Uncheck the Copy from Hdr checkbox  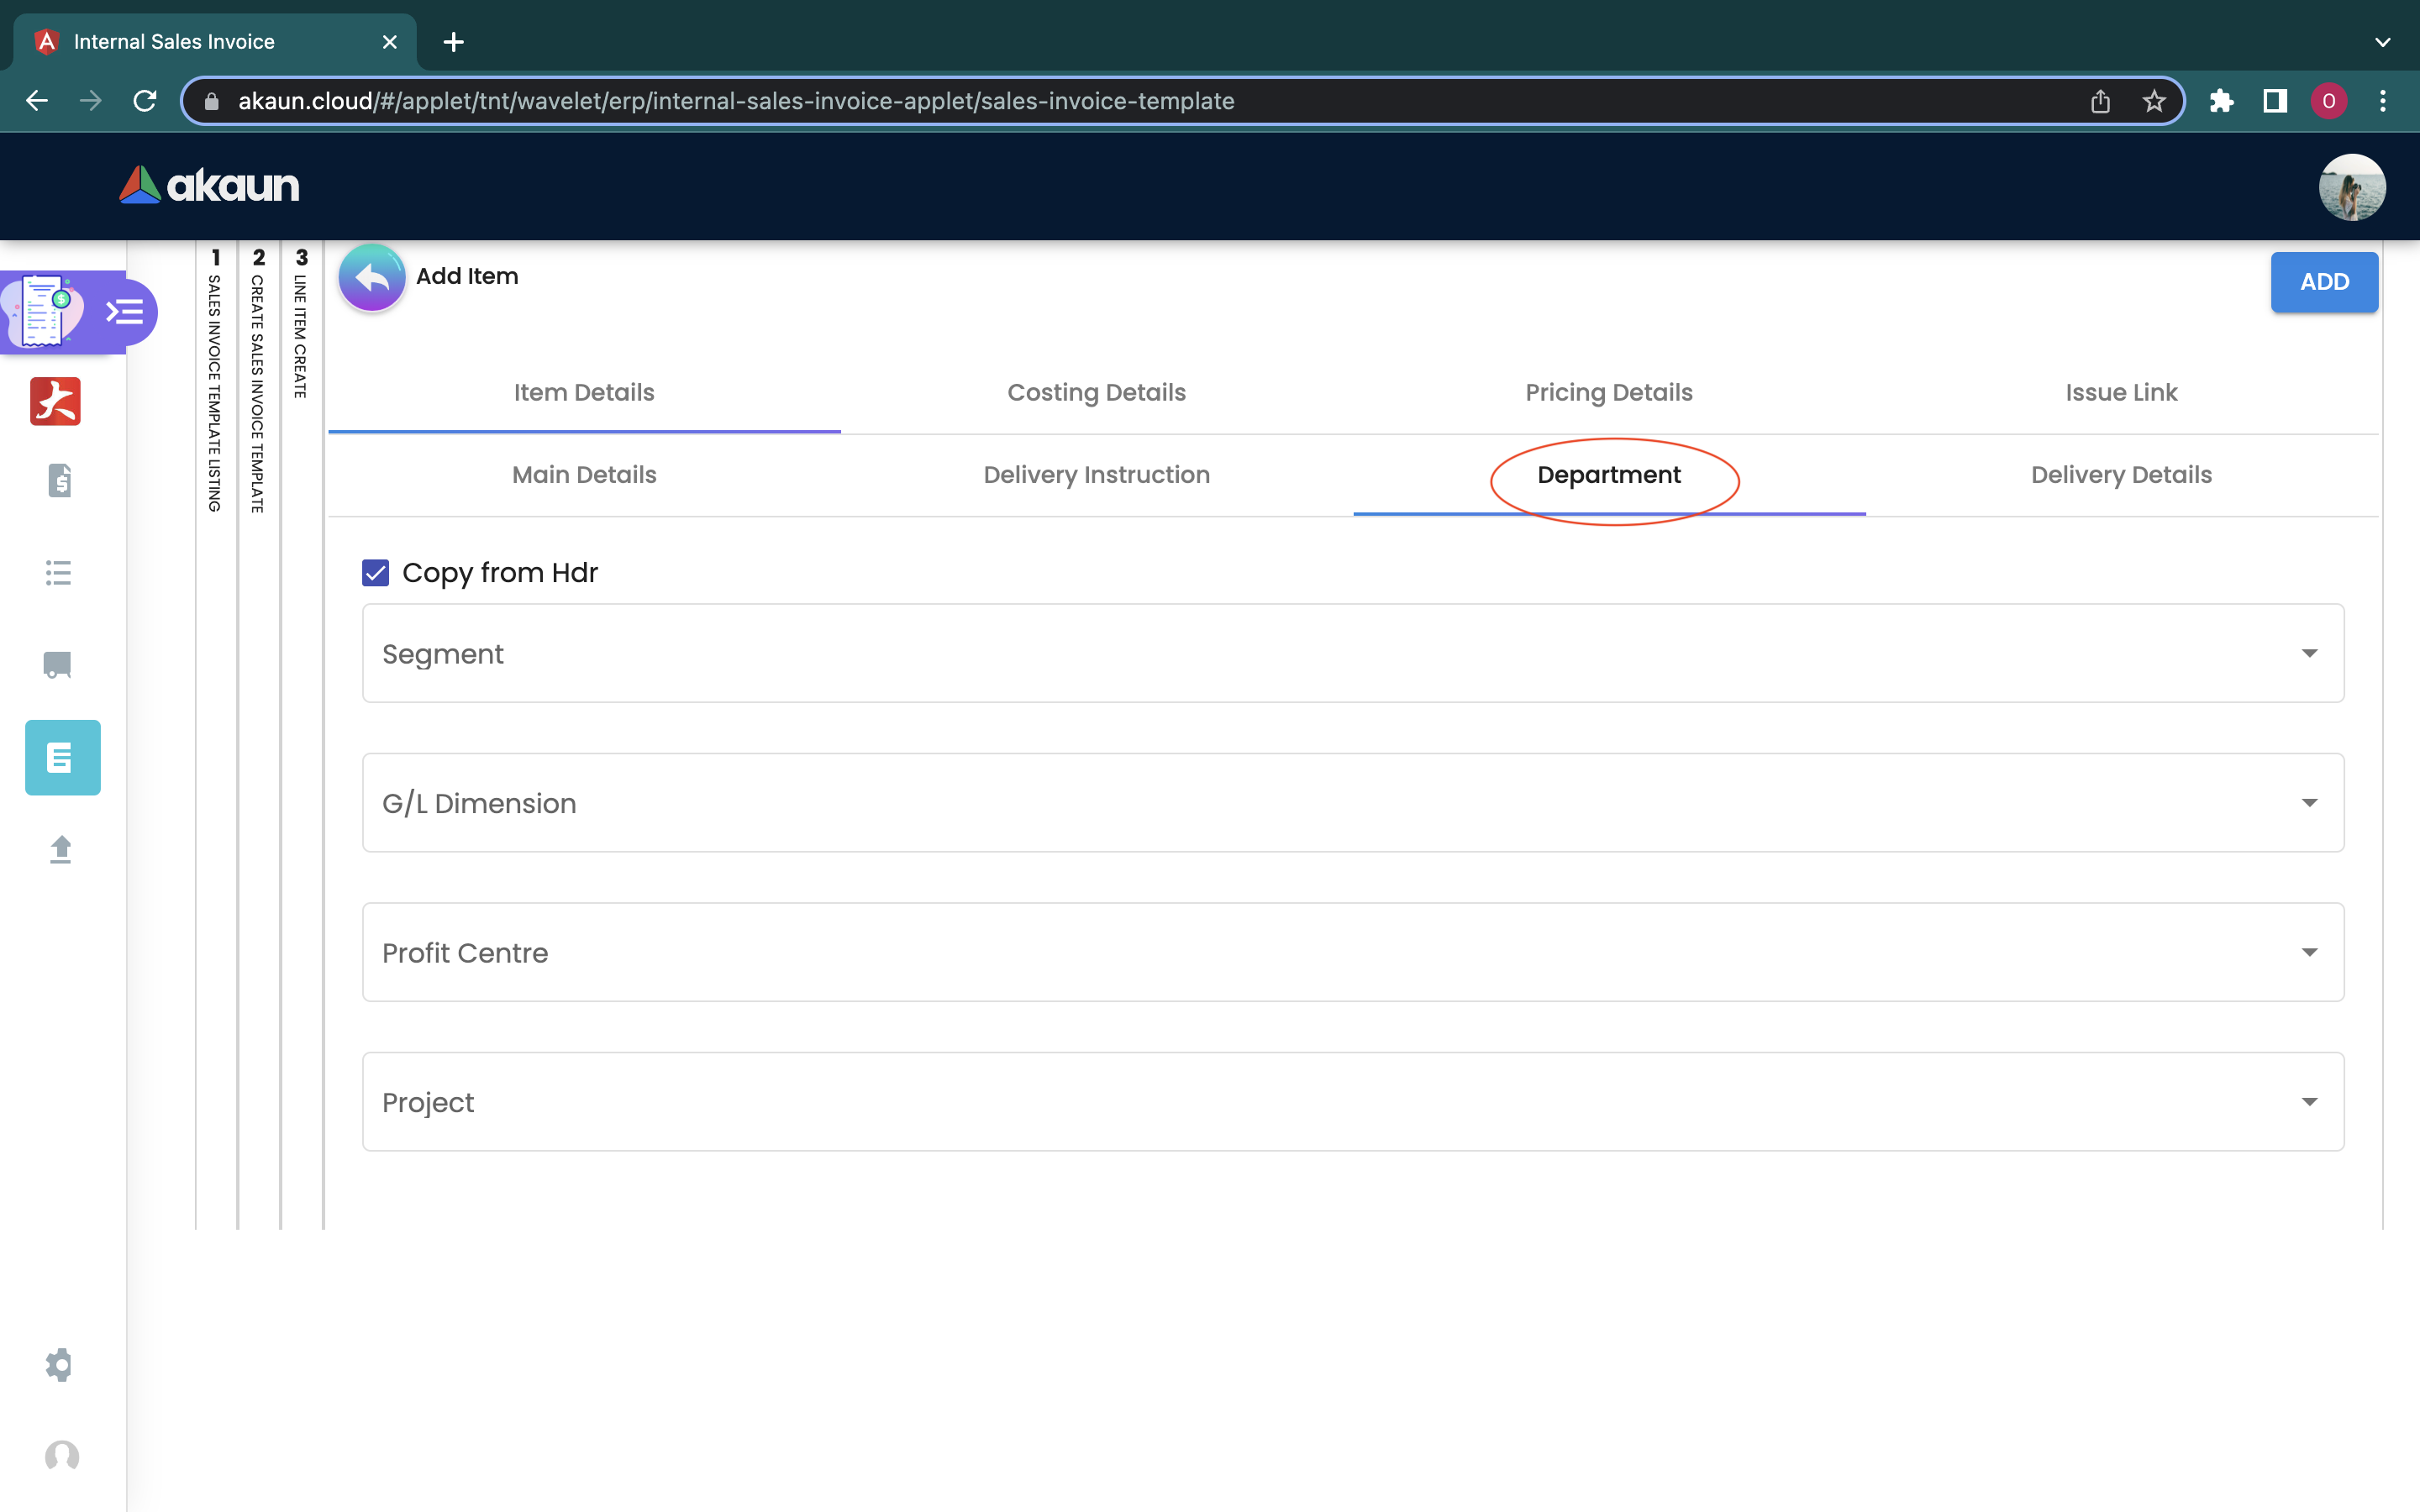click(x=376, y=573)
